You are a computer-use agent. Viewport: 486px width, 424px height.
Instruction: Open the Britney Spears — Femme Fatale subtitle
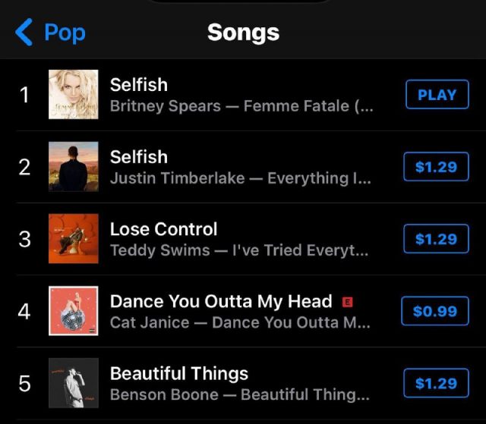[241, 106]
